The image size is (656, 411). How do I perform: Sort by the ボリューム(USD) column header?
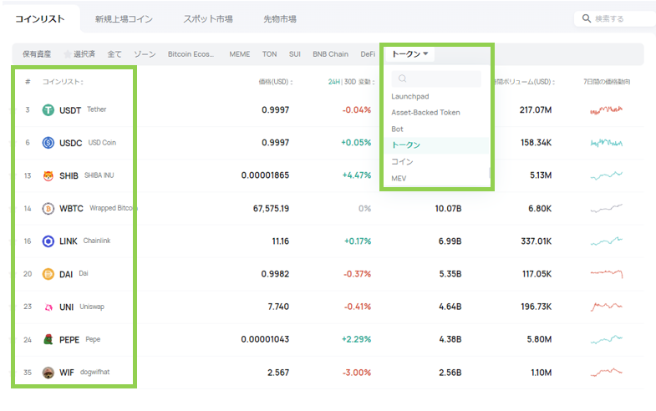(x=526, y=82)
